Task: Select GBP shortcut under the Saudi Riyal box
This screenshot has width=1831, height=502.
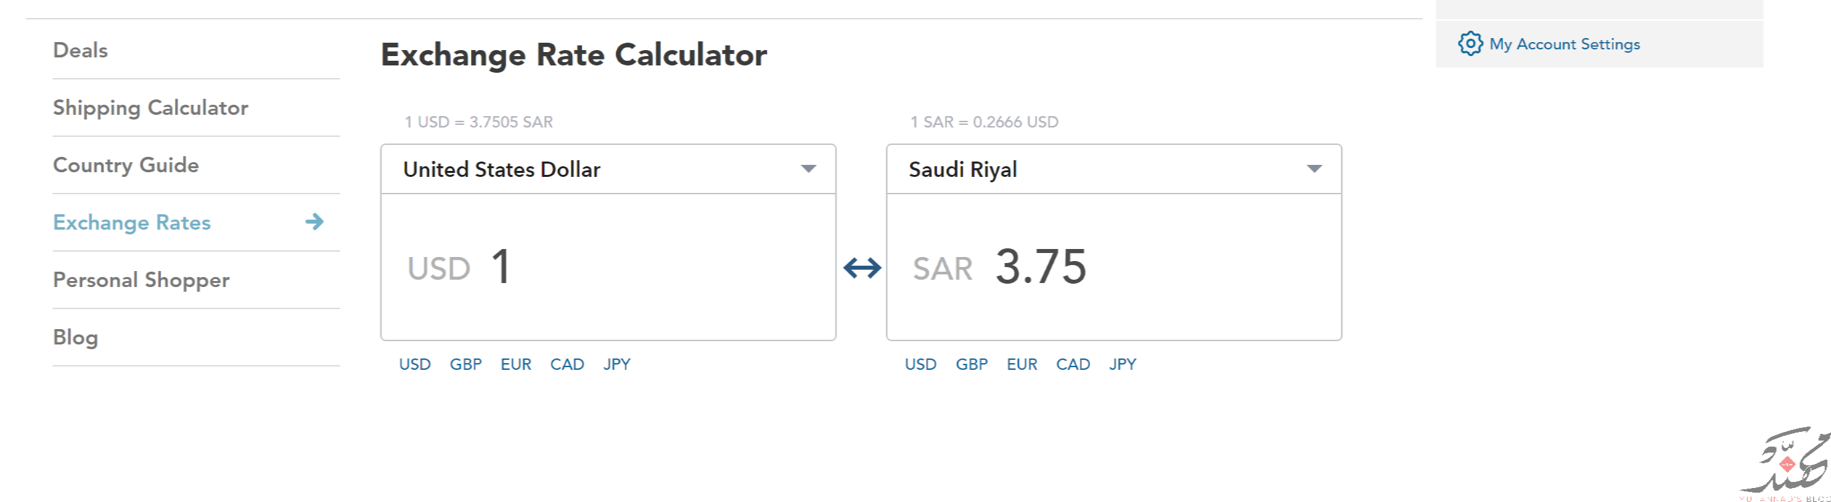Action: pyautogui.click(x=972, y=364)
